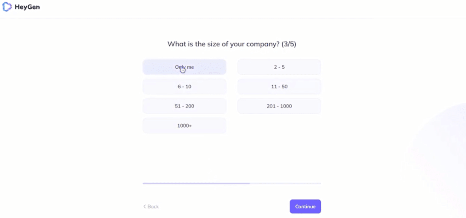
Task: Choose the largest company size option
Action: click(x=184, y=126)
